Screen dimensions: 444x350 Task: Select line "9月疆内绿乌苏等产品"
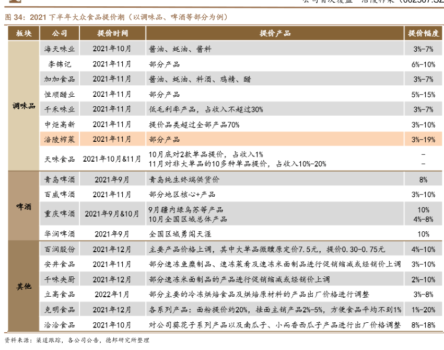pos(186,210)
